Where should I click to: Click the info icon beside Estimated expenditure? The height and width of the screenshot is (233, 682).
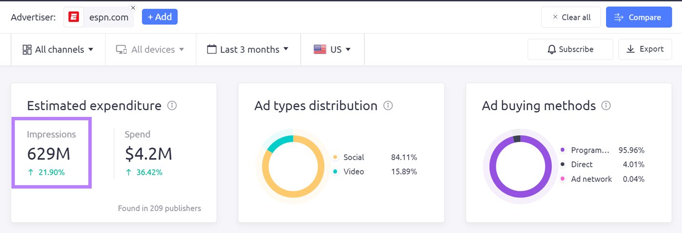pyautogui.click(x=172, y=106)
